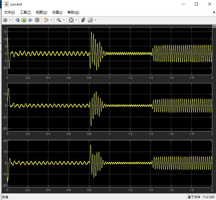This screenshot has height=200, width=216.
Task: Open the cursor measurements ruler tool
Action: [x=90, y=20]
